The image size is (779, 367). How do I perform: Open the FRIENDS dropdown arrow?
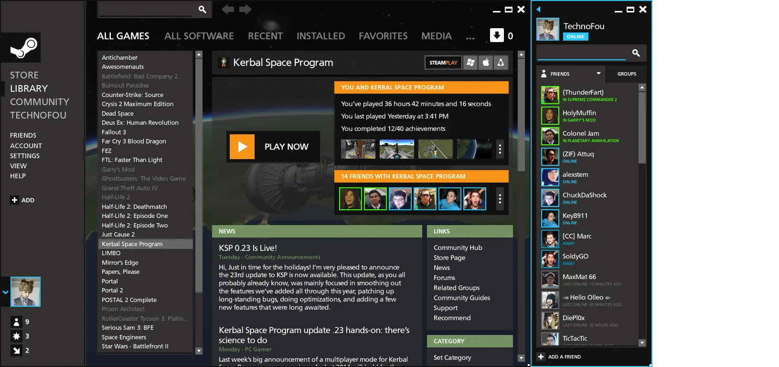coord(598,74)
